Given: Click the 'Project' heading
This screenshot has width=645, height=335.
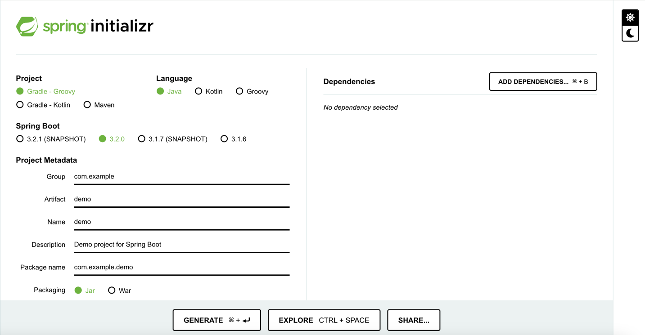Looking at the screenshot, I should tap(29, 78).
